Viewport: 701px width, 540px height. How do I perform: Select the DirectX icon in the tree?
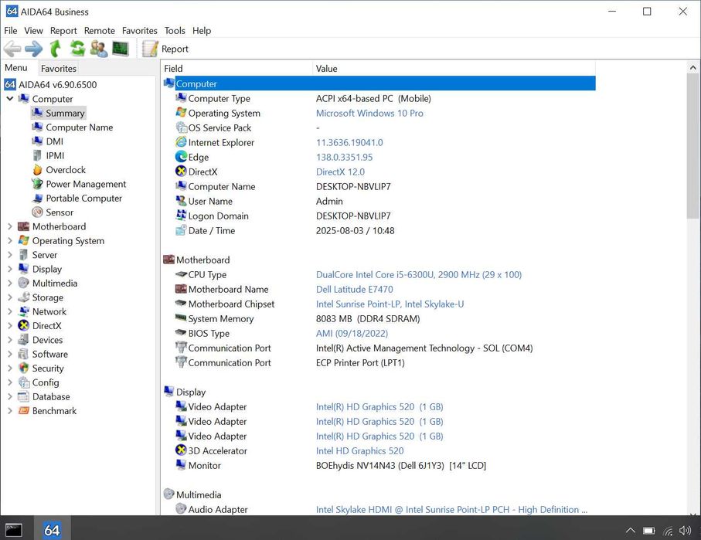(24, 325)
